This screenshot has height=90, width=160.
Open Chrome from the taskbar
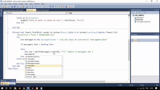point(24,88)
